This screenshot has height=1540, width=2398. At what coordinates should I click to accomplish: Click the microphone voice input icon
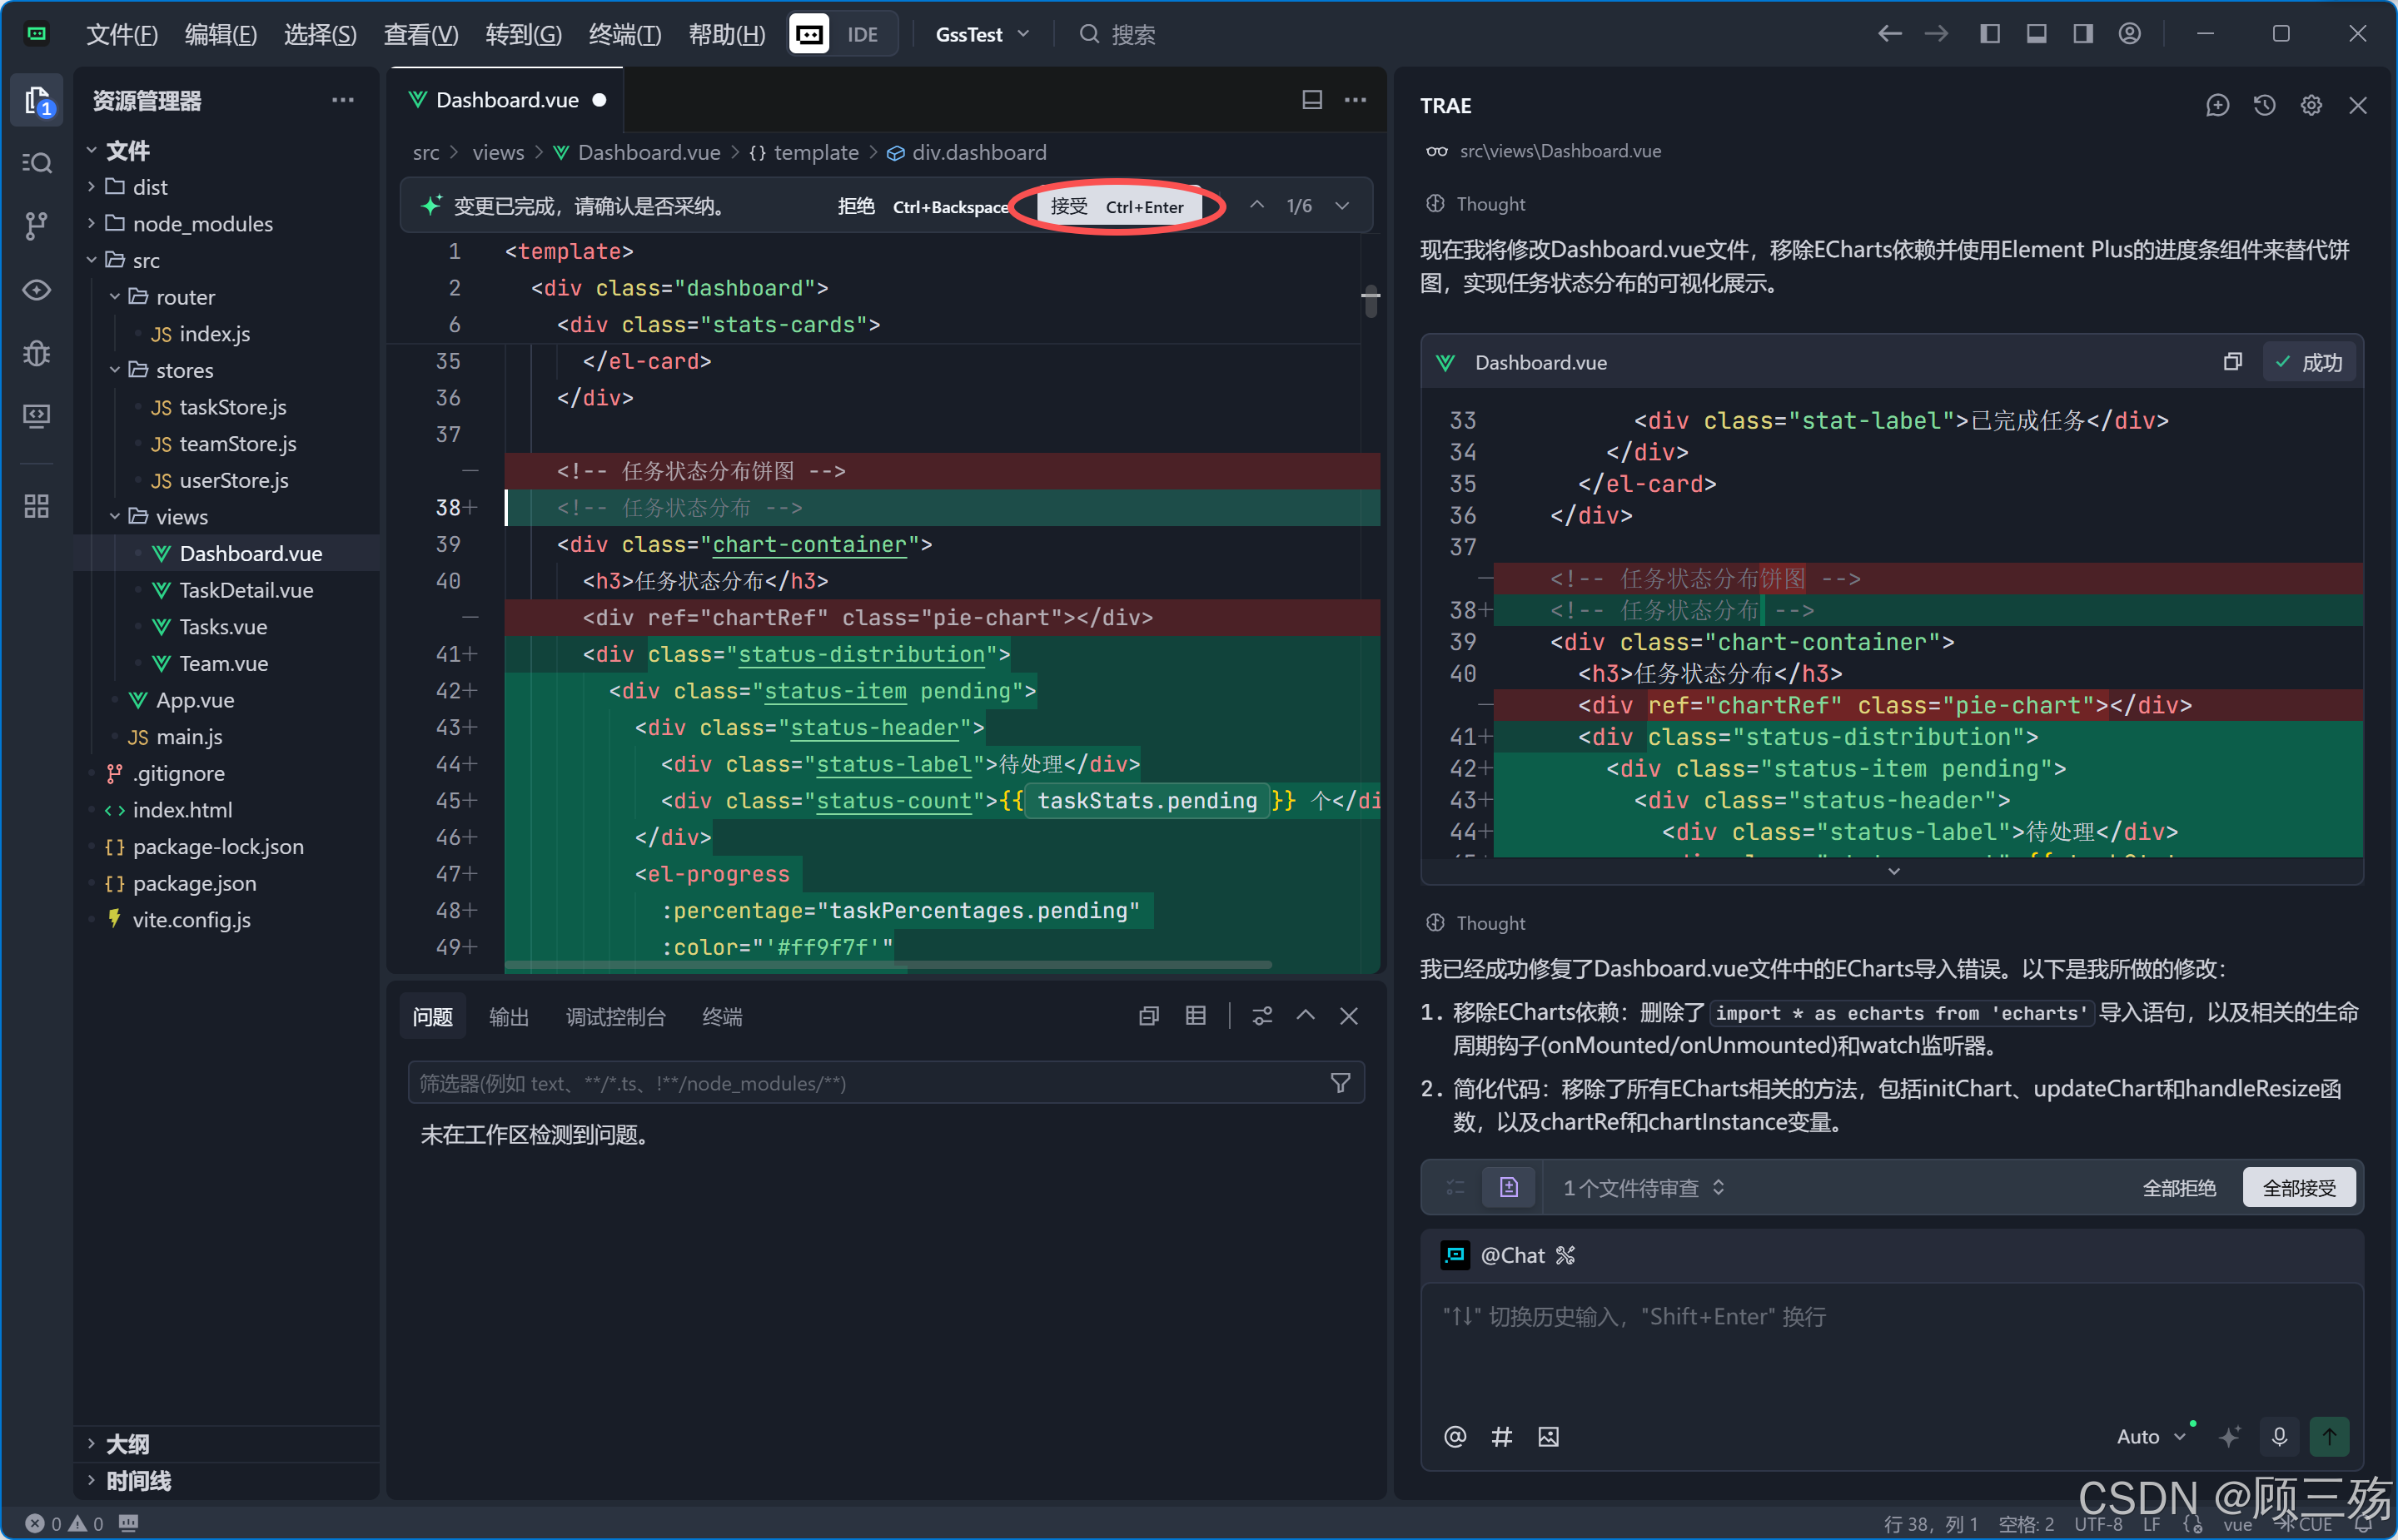[x=2279, y=1437]
